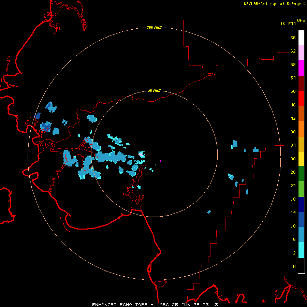The image size is (307, 307).
Task: Click the Enhanced Echo Tops KABC timestamp caption
Action: pyautogui.click(x=155, y=305)
